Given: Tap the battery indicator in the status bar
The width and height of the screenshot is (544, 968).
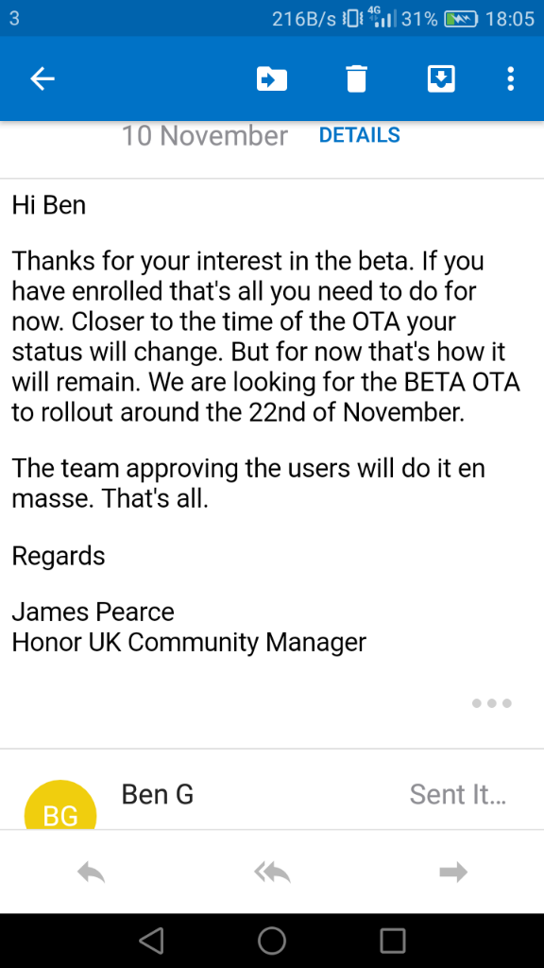Looking at the screenshot, I should 461,19.
